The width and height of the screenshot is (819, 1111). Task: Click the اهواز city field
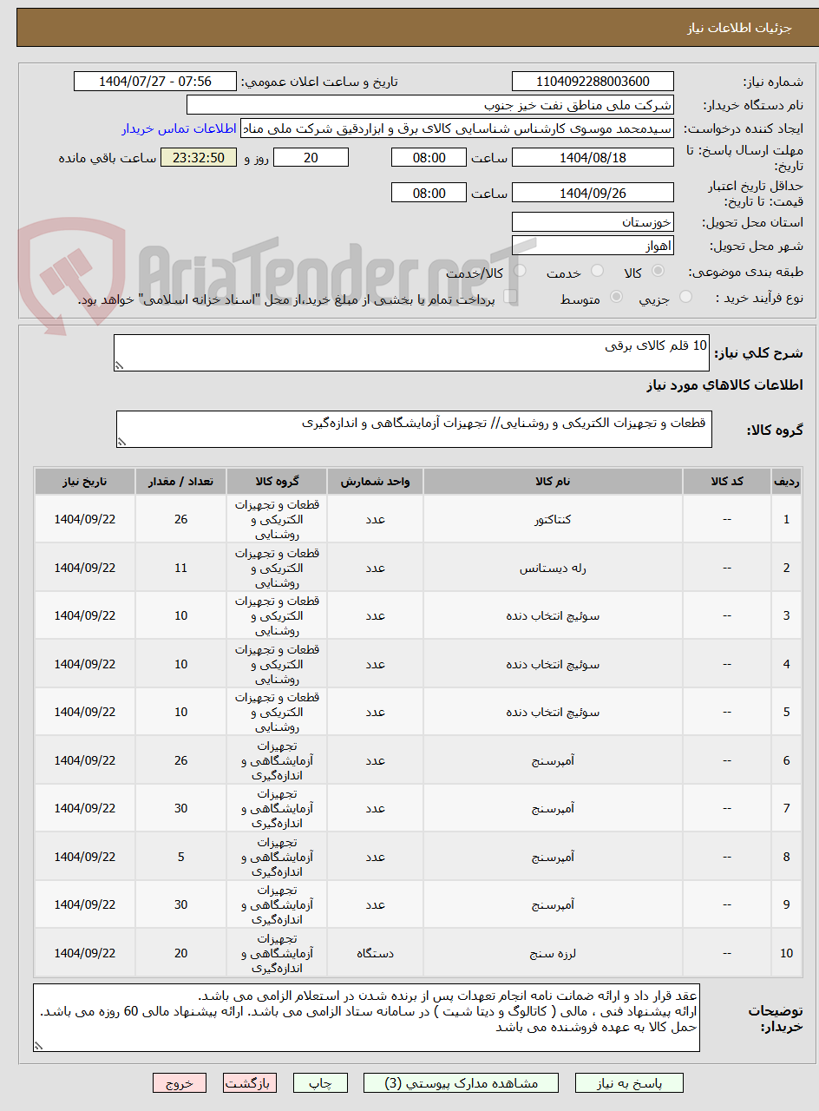point(593,246)
